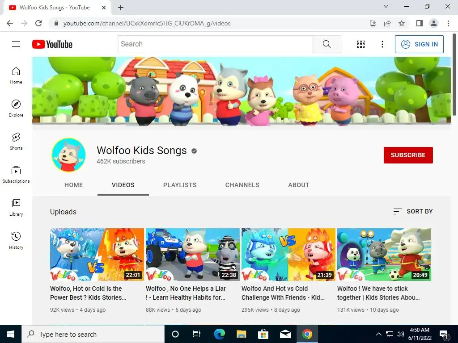Open History in the sidebar
Viewport: 458px width, 343px height.
[x=16, y=240]
